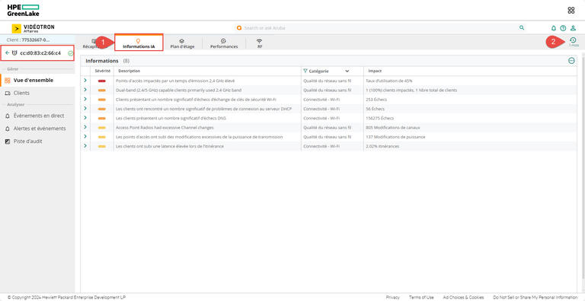
Task: Click the search magnifier icon
Action: (522, 27)
